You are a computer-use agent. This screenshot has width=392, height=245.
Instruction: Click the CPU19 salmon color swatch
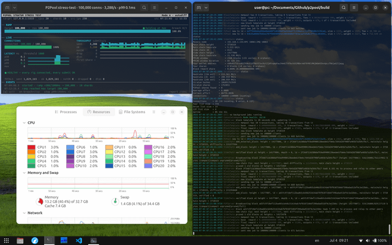tap(148, 161)
